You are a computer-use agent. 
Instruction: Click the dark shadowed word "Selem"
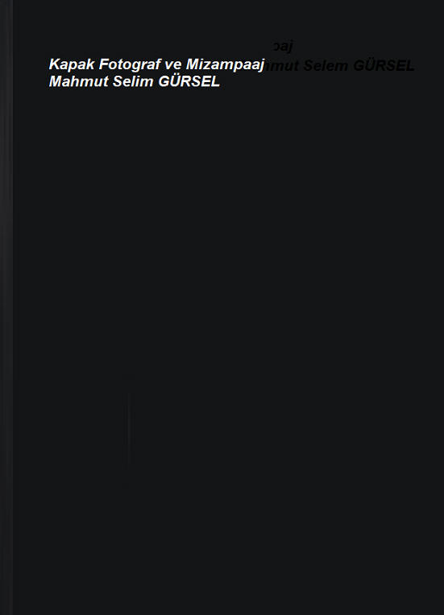tap(326, 65)
